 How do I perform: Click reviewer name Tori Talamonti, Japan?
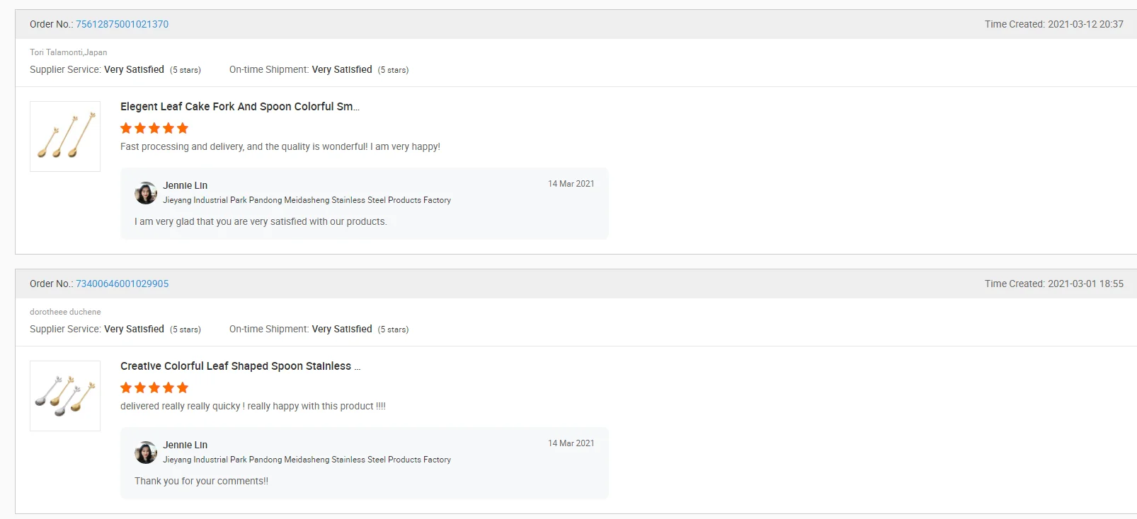tap(68, 52)
